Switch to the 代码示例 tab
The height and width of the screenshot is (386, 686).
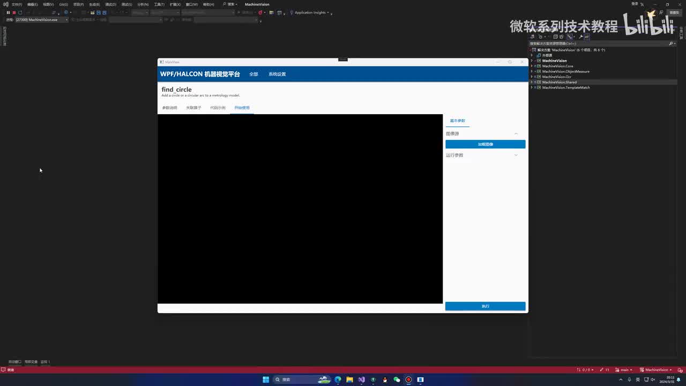click(218, 108)
